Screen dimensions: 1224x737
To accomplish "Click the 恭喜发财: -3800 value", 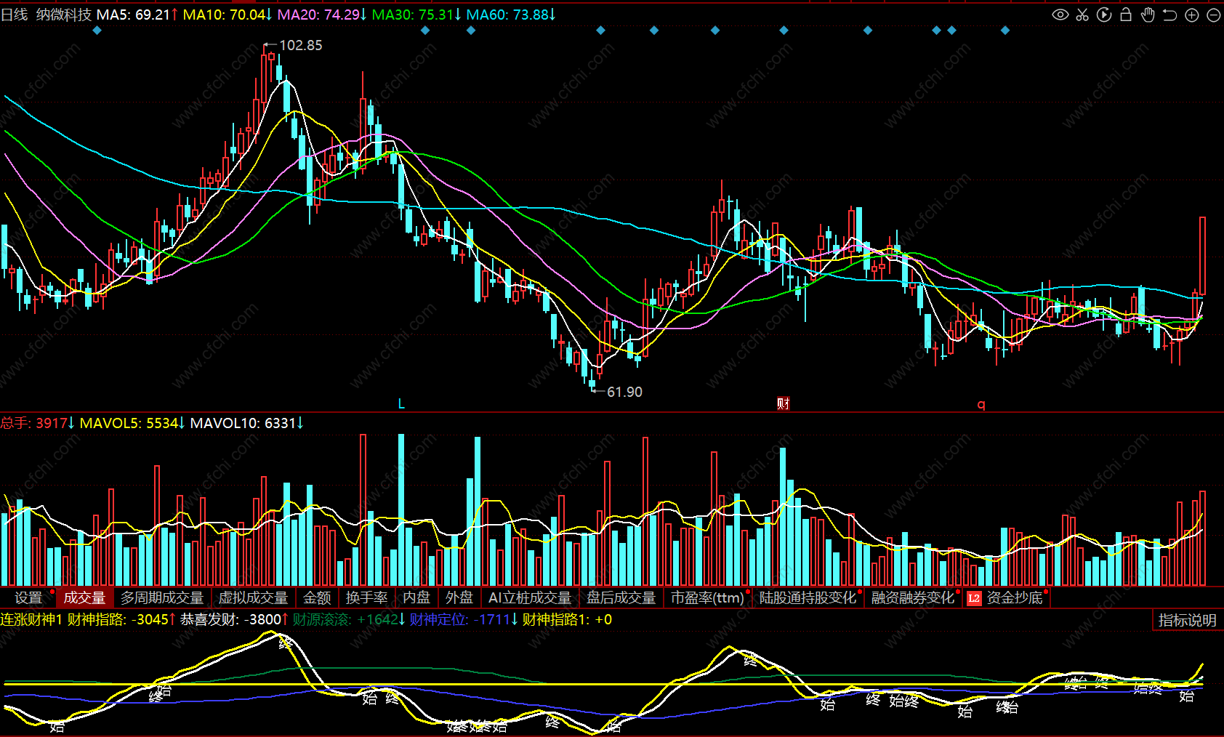I will [x=235, y=619].
